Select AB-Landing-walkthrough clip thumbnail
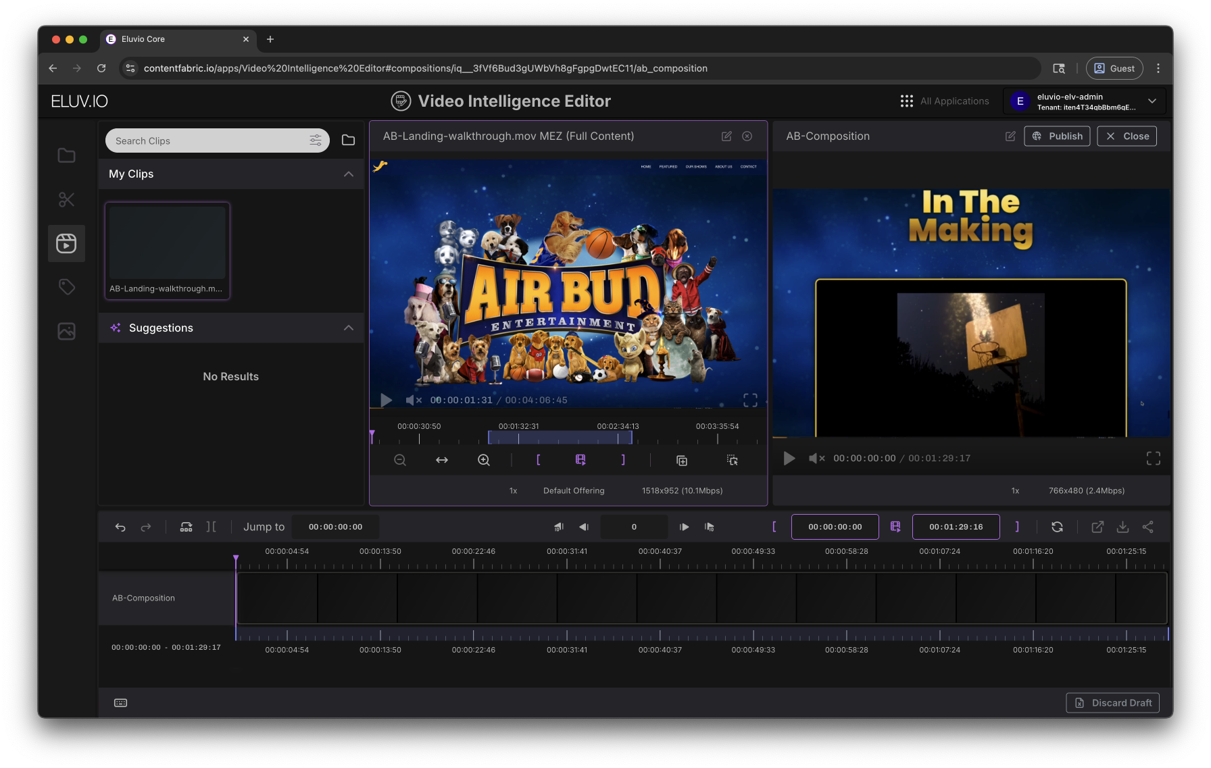 168,251
